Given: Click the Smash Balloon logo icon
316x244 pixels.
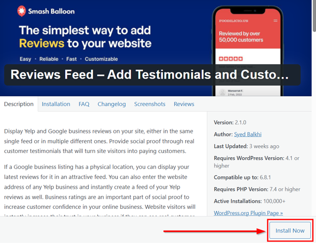Looking at the screenshot, I should (x=22, y=11).
